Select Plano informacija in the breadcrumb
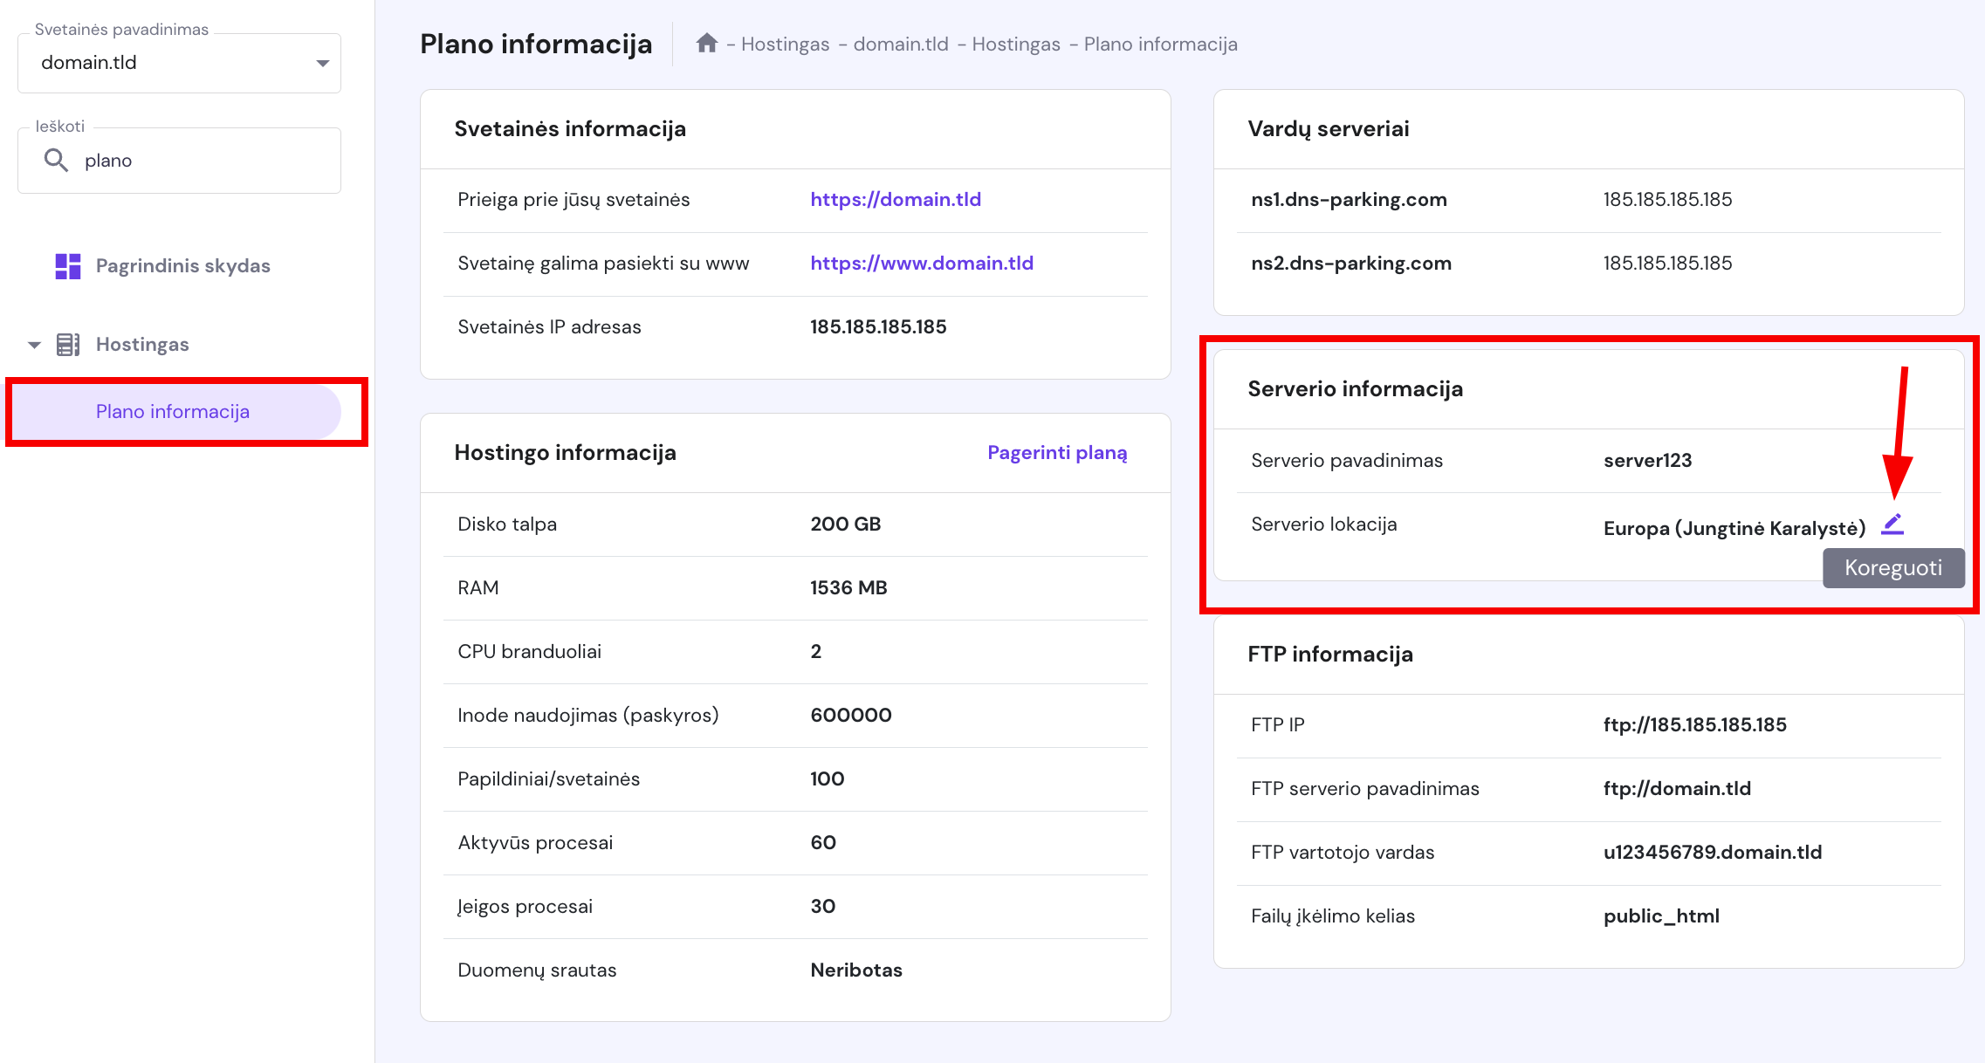Image resolution: width=1985 pixels, height=1063 pixels. click(x=1161, y=44)
